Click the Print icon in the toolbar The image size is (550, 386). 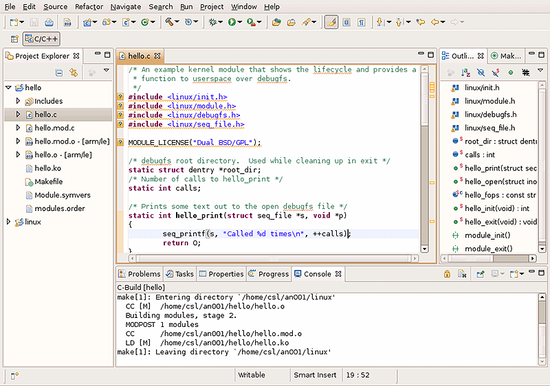[49, 23]
